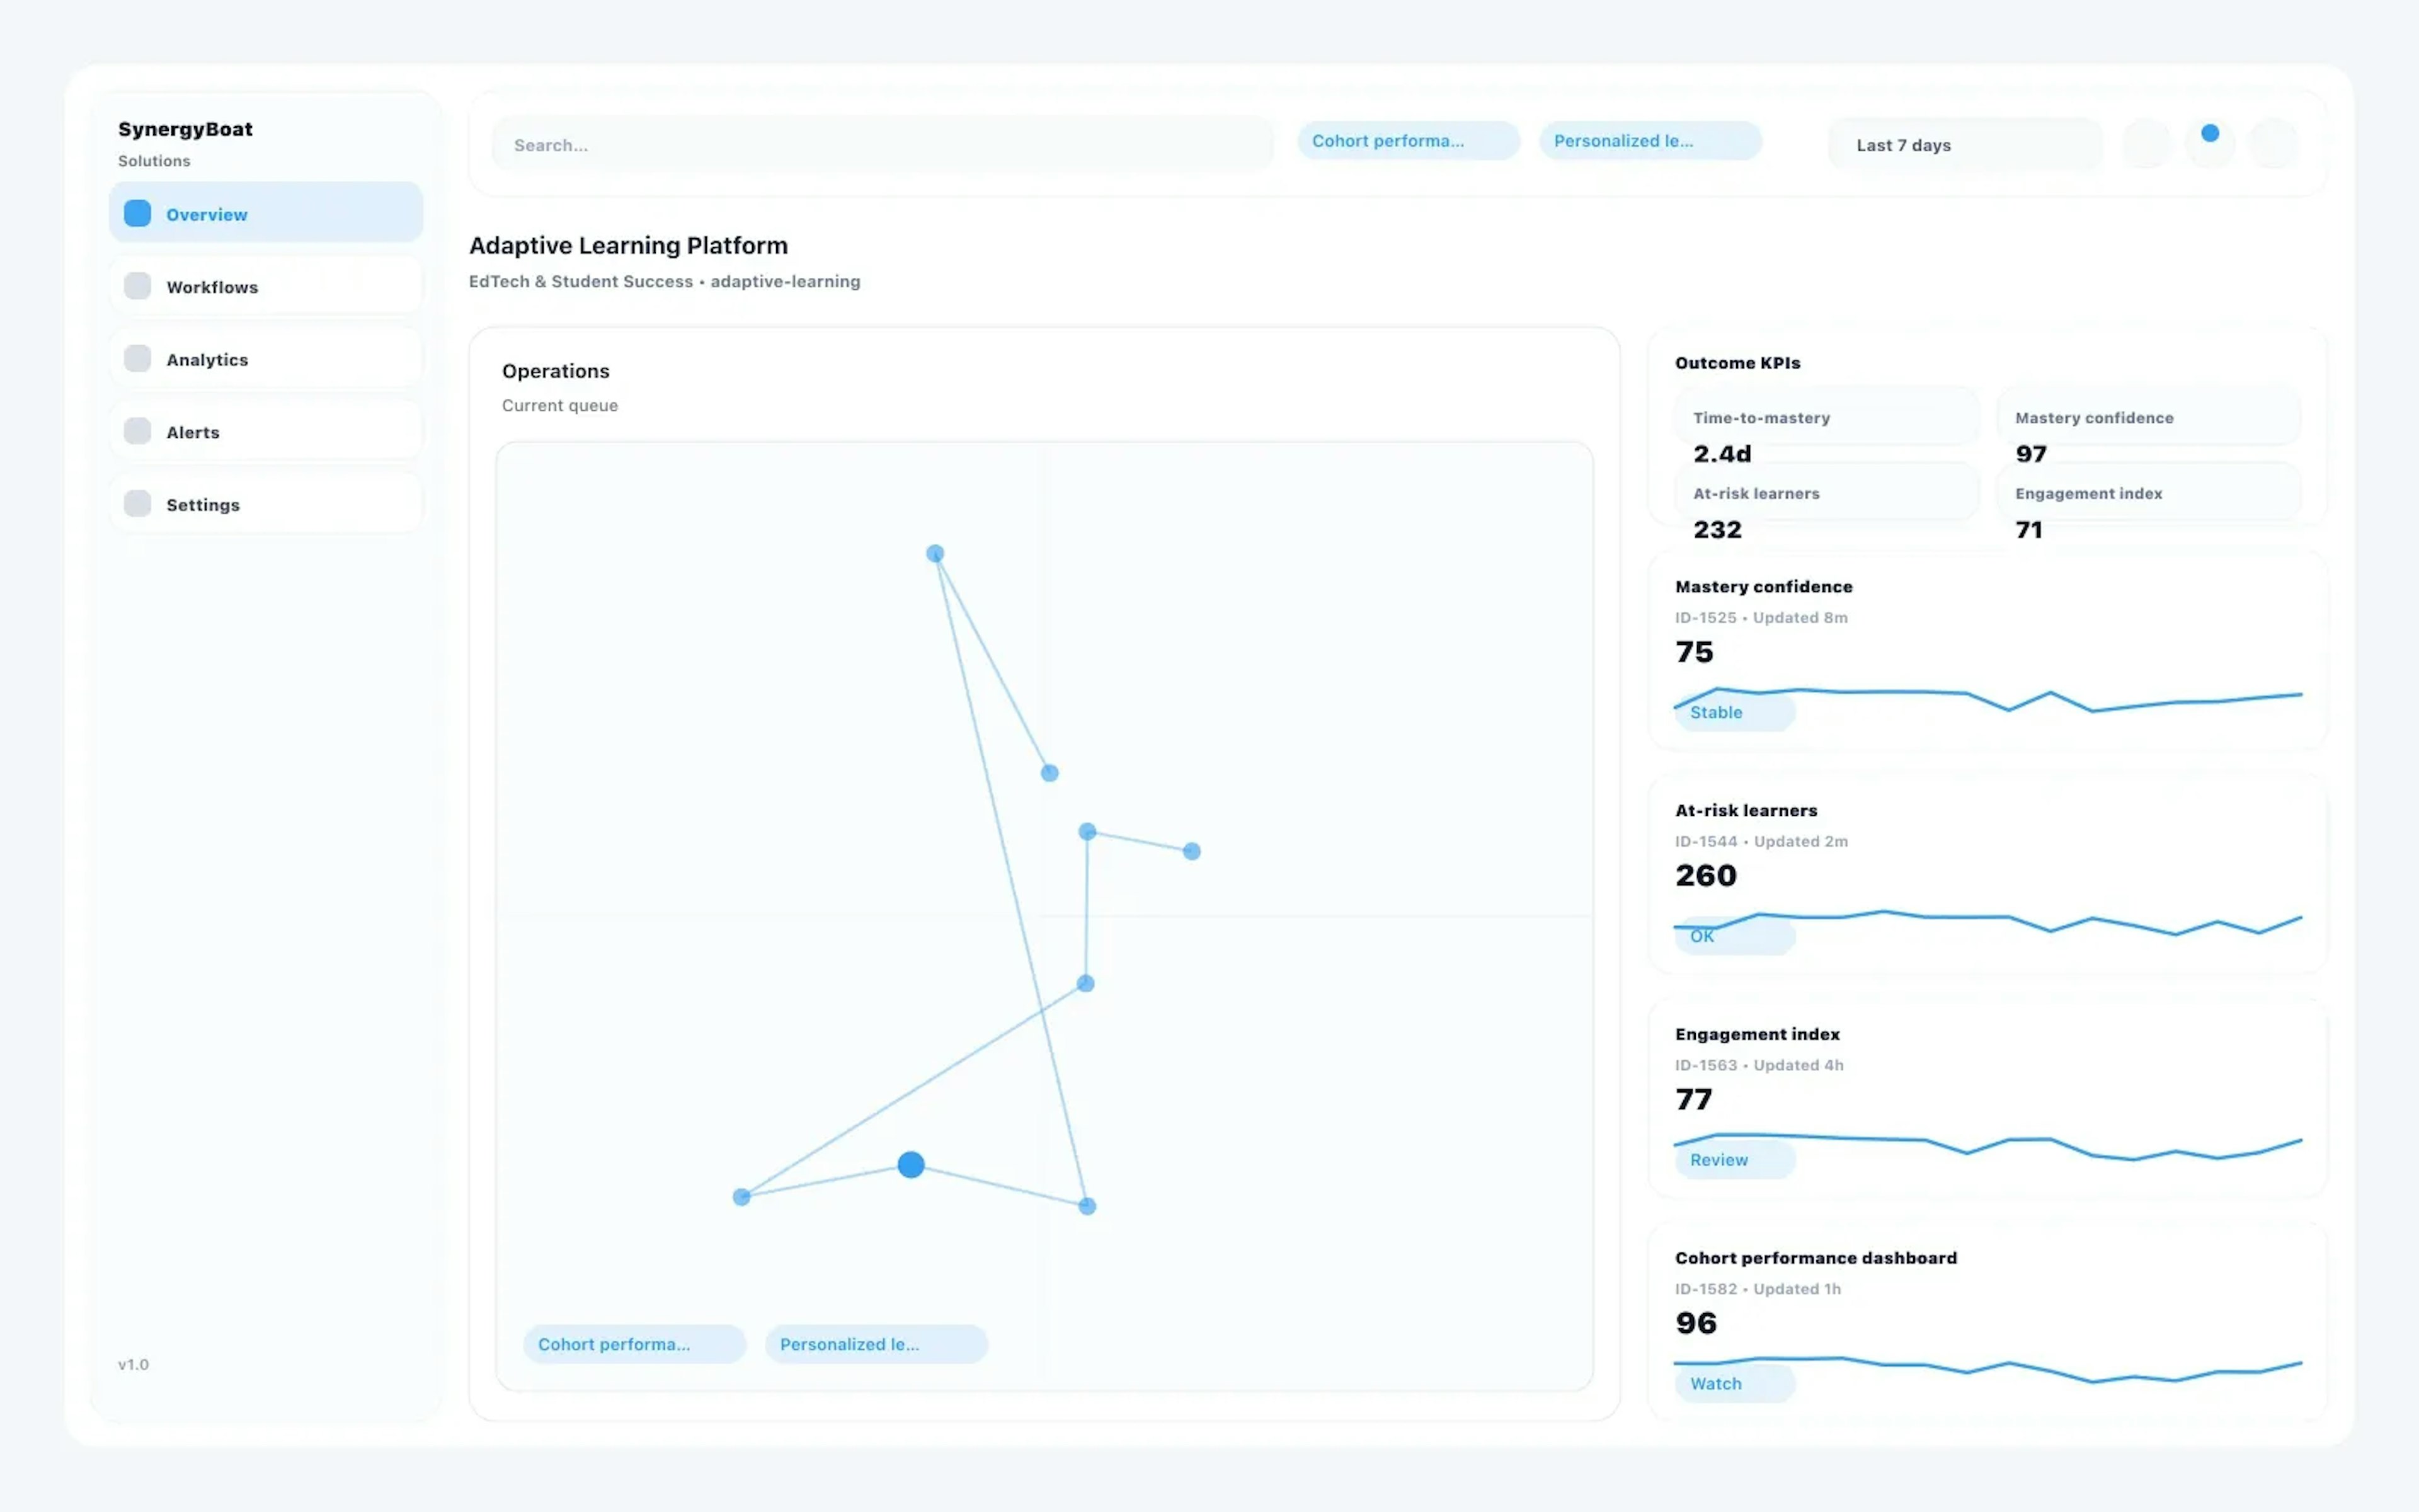This screenshot has width=2419, height=1512.
Task: Click the Alerts icon in the sidebar
Action: (137, 430)
